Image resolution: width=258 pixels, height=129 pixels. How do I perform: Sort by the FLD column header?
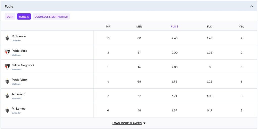pos(210,27)
